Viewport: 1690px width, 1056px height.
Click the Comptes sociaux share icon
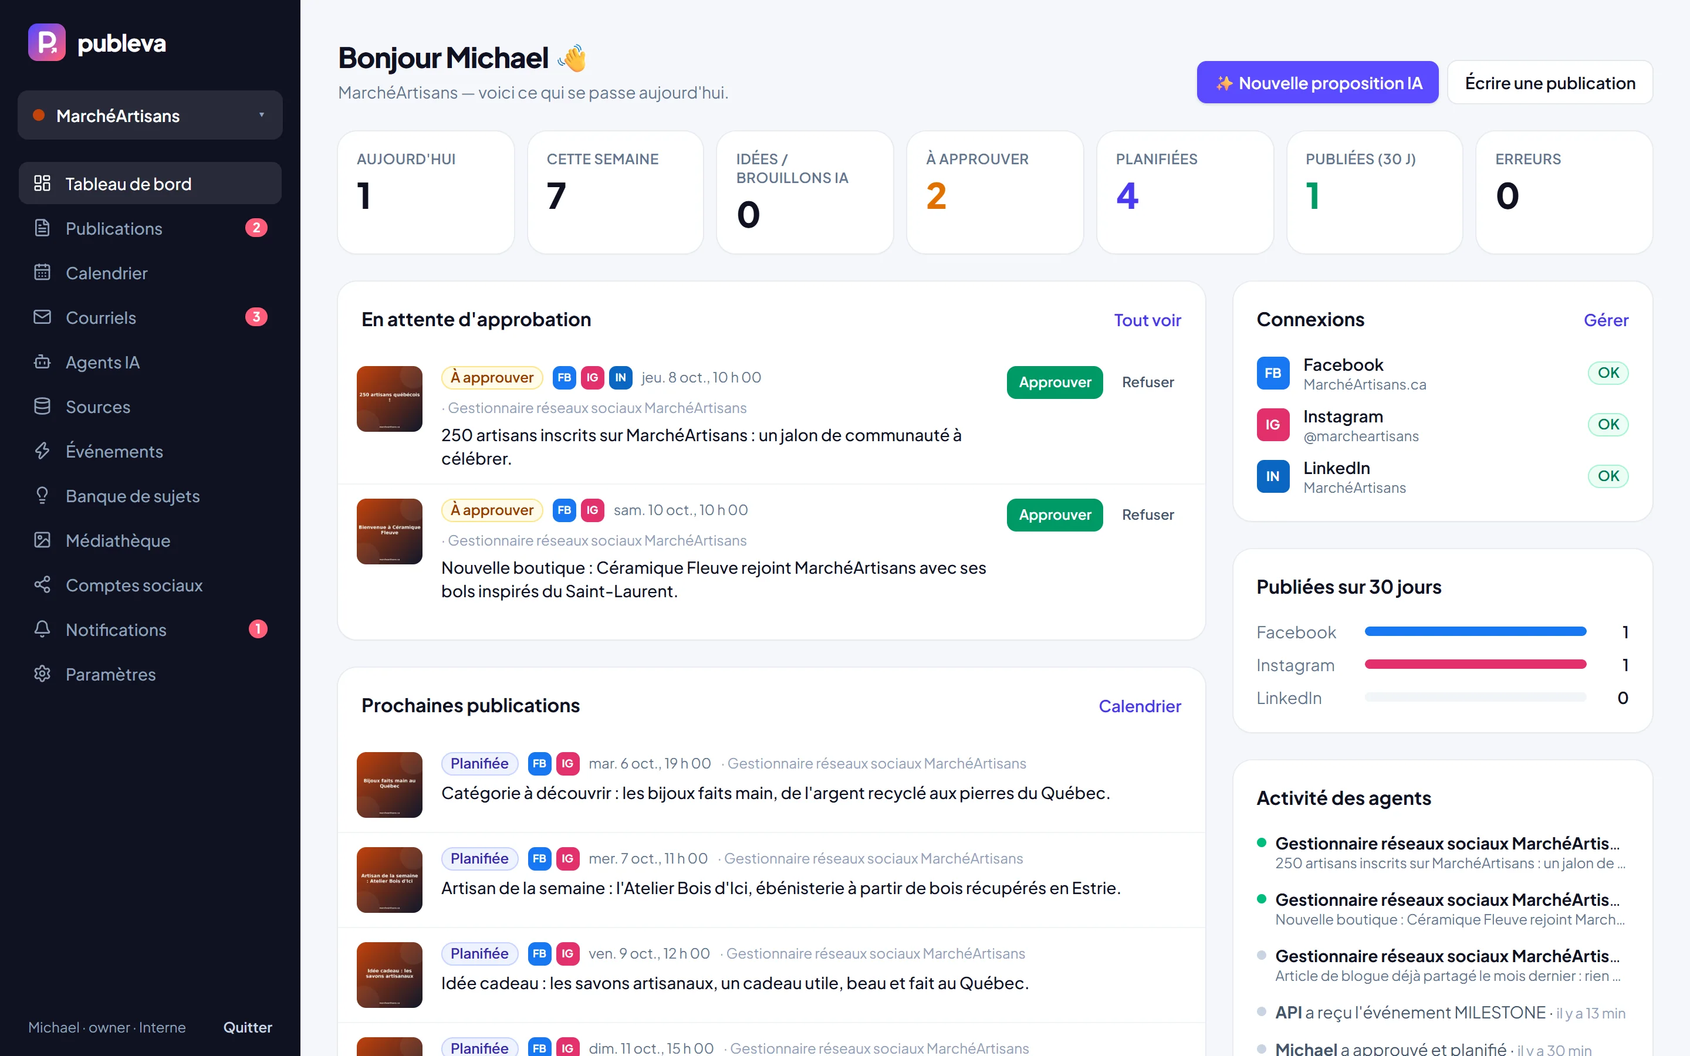43,584
